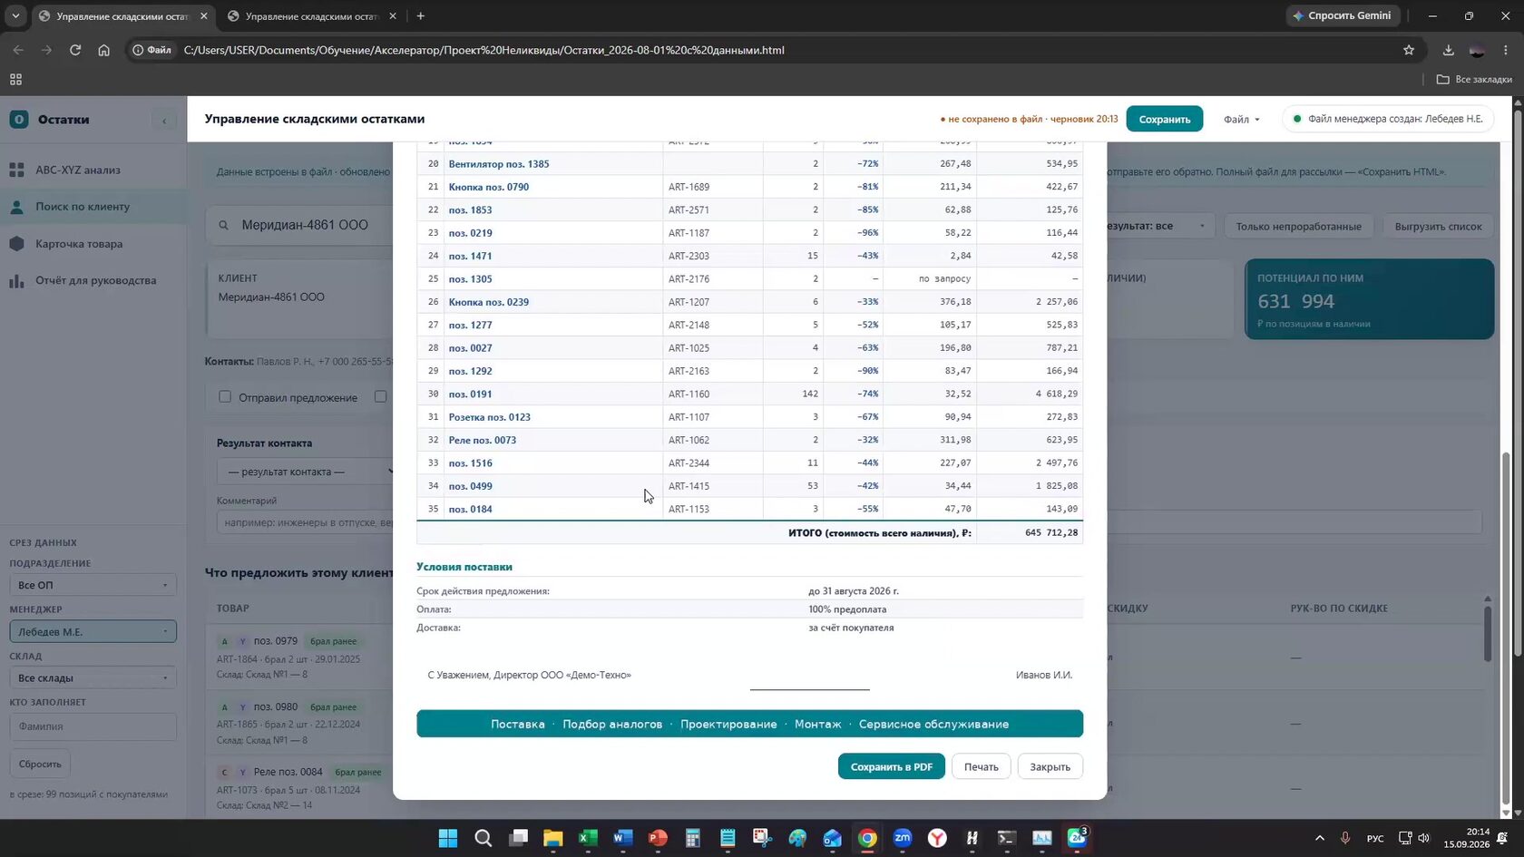
Task: Close the offer dialog with Закрыть
Action: click(x=1050, y=766)
